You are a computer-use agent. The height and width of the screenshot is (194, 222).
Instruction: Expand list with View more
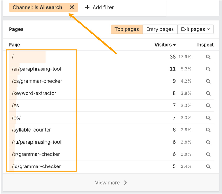[x=111, y=183]
